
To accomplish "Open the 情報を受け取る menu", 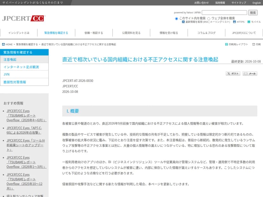I will 169,33.
